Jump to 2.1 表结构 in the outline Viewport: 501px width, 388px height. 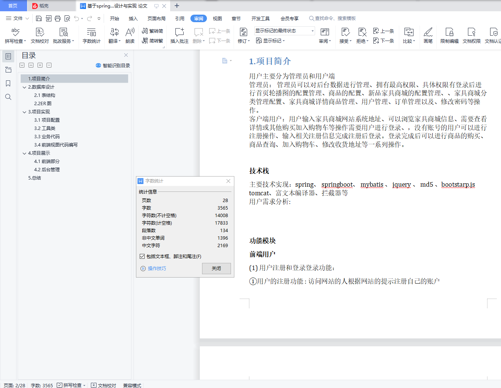coord(45,95)
